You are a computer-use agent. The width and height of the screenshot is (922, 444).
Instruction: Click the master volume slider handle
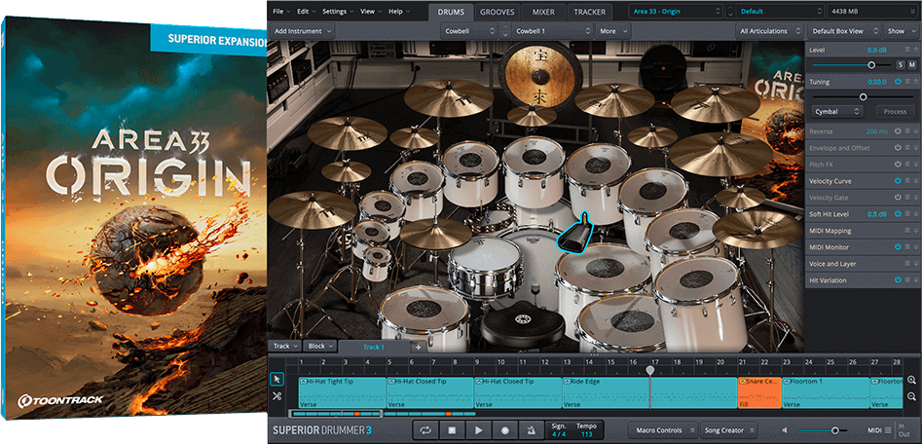click(833, 430)
